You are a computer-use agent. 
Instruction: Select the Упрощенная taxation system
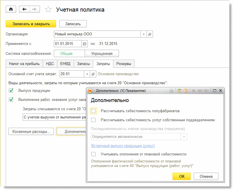point(102,53)
